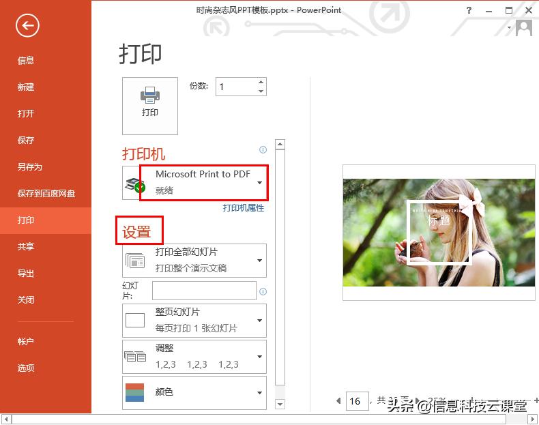The image size is (539, 425).
Task: Minimize the PowerPoint window
Action: (x=489, y=11)
